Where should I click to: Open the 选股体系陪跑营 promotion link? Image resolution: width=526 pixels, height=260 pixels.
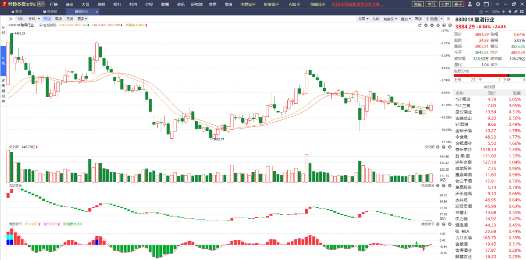(357, 4)
